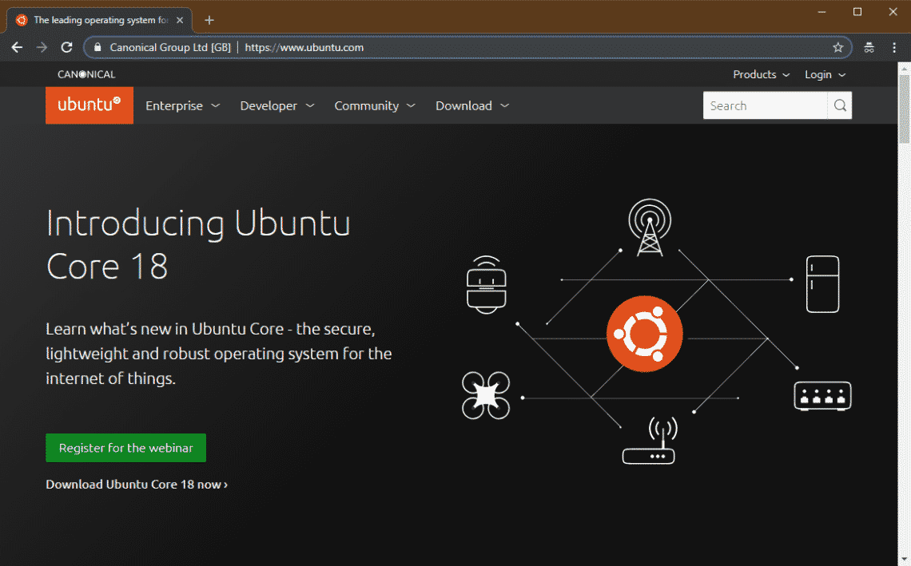Click the page vertical scrollbar thumb
The width and height of the screenshot is (911, 566).
[x=904, y=108]
